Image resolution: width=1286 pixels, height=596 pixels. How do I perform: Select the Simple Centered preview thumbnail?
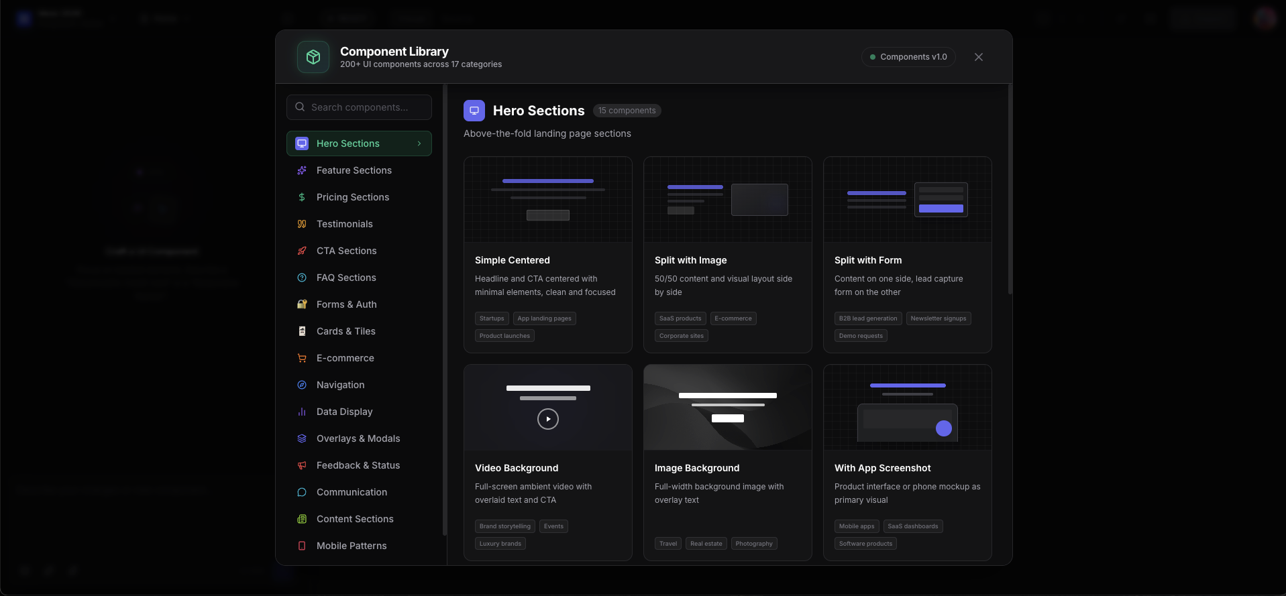tap(548, 200)
